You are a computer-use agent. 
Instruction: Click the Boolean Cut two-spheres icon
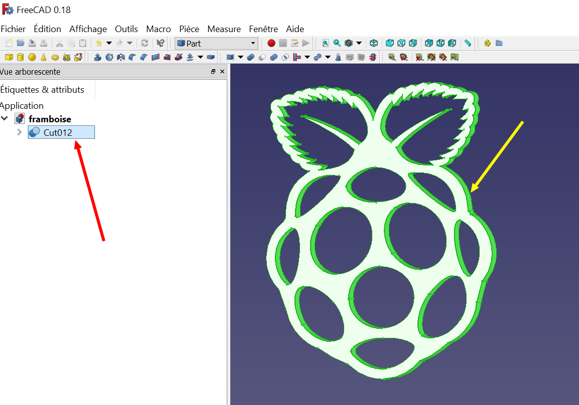click(x=262, y=57)
